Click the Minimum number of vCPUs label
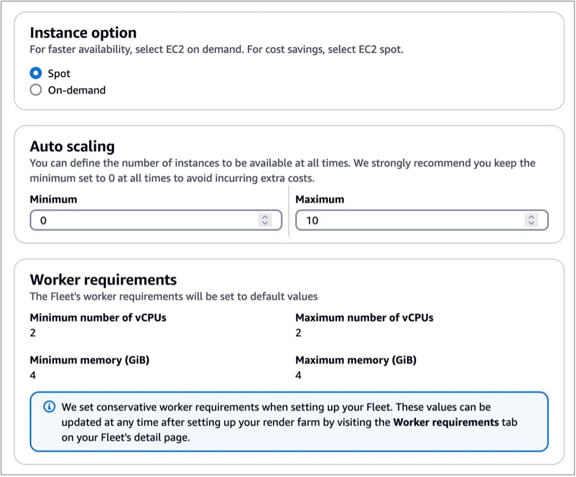 (x=98, y=317)
